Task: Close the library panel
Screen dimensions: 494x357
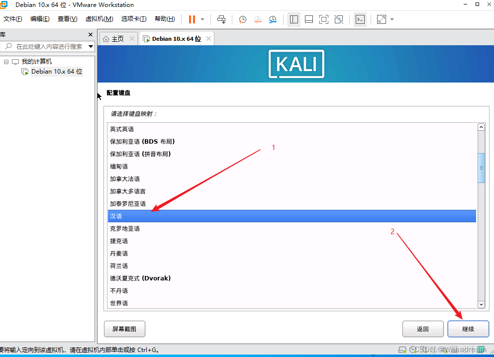Action: point(91,35)
